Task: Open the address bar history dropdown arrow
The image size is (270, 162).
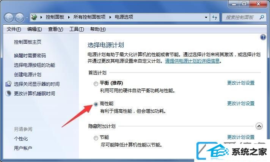Action: tap(206, 17)
